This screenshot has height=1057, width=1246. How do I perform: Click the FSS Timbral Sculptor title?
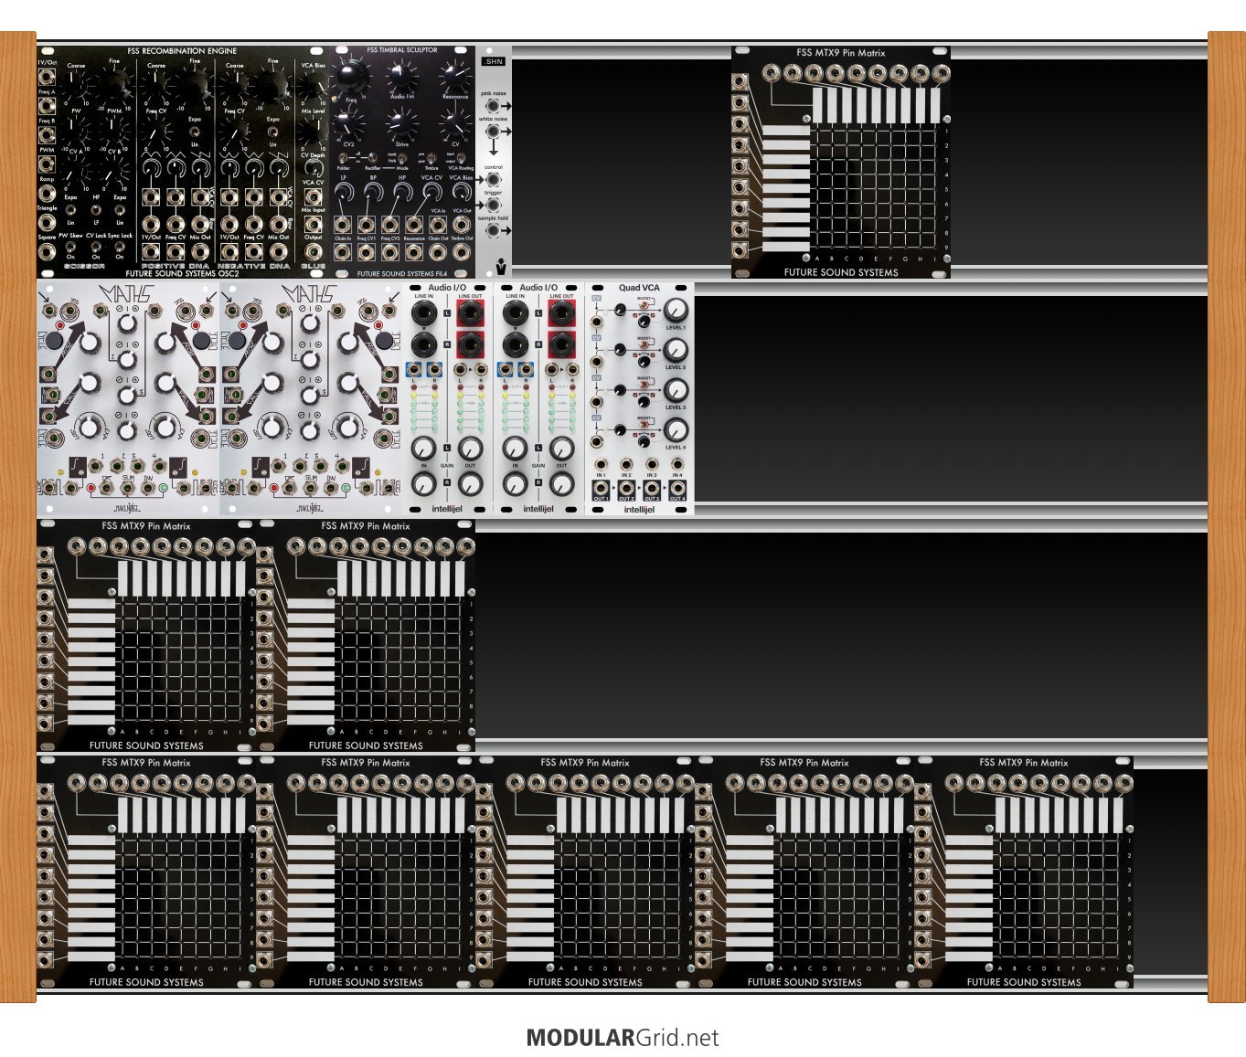click(x=402, y=50)
